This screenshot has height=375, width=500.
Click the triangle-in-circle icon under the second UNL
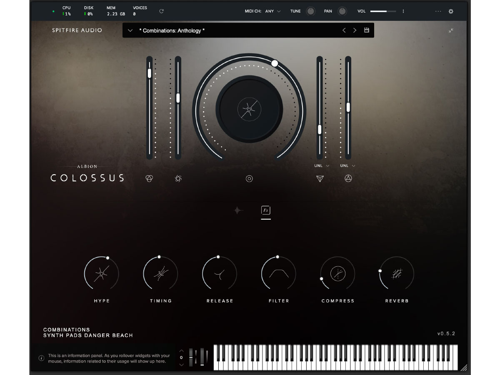348,179
